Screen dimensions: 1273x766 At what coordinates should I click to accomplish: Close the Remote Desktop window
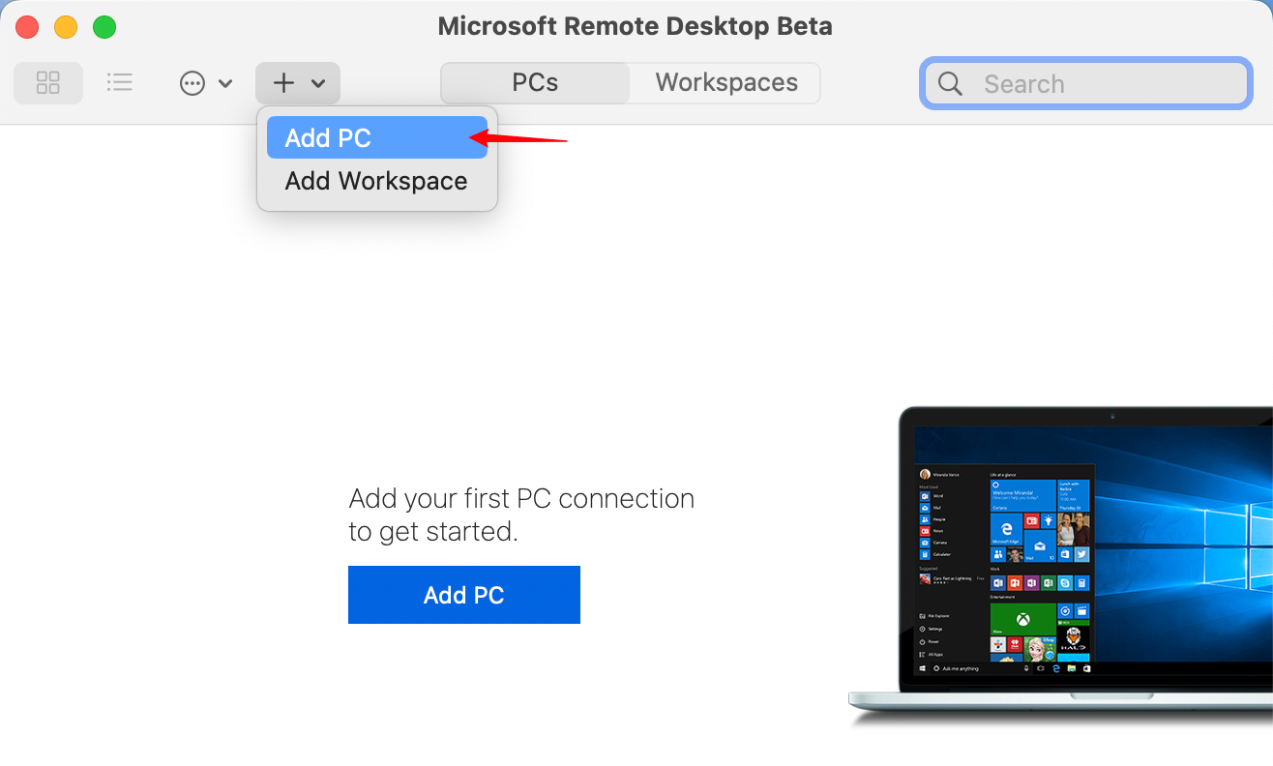(x=27, y=27)
